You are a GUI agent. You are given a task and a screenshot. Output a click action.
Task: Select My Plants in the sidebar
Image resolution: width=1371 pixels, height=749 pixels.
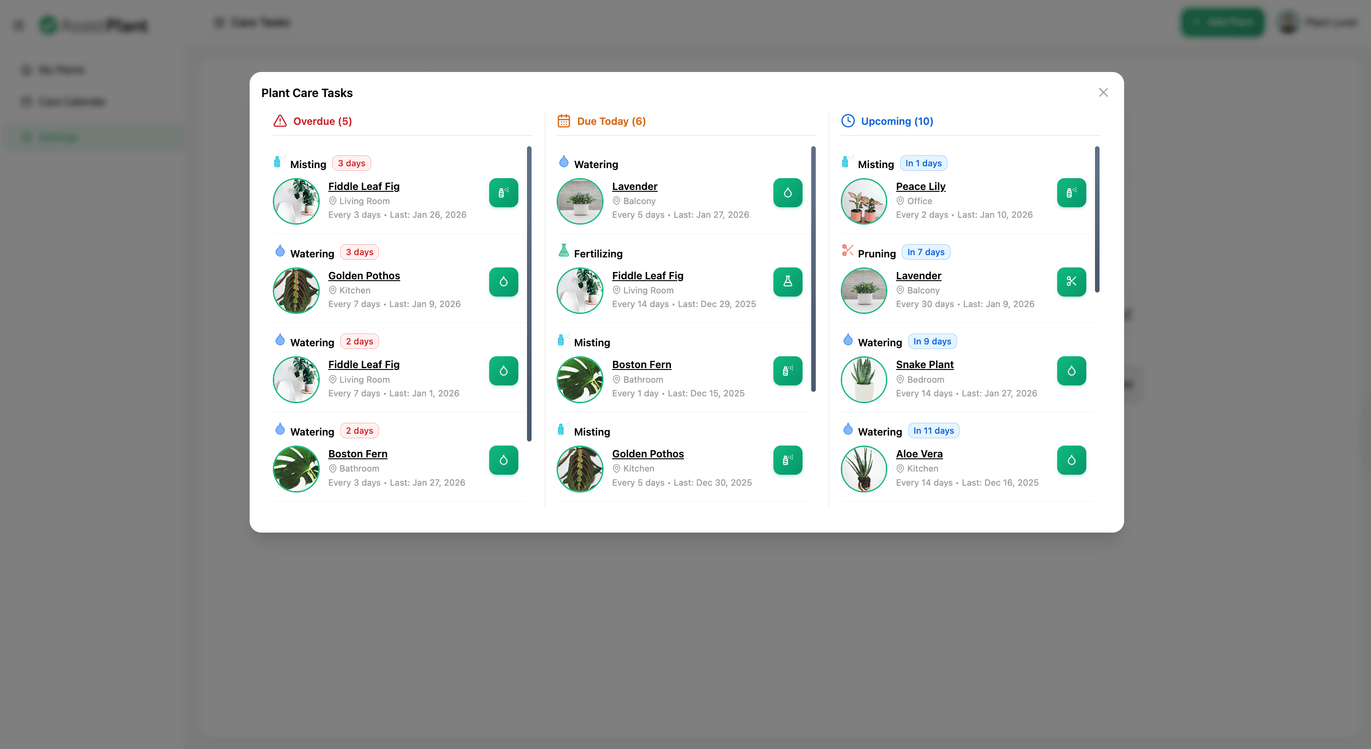coord(61,70)
